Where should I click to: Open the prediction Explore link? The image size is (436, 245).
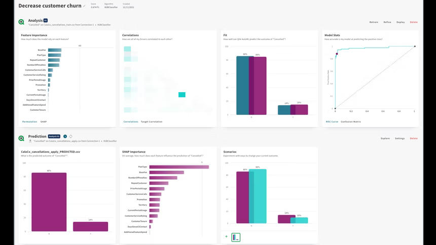click(x=385, y=138)
